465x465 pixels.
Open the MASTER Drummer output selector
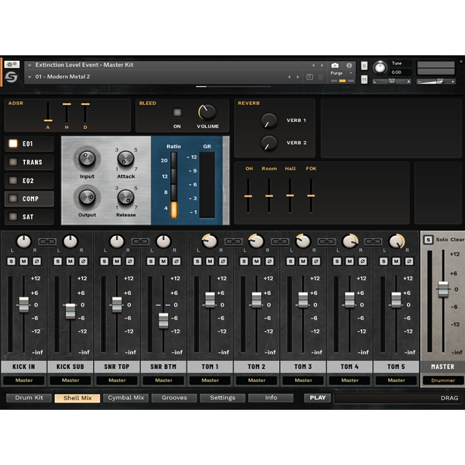point(443,380)
